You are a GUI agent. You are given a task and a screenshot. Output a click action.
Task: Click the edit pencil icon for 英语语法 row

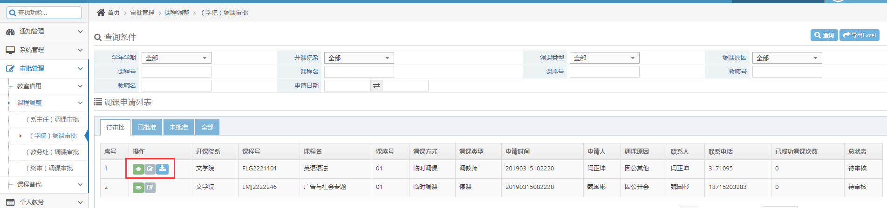click(x=150, y=169)
